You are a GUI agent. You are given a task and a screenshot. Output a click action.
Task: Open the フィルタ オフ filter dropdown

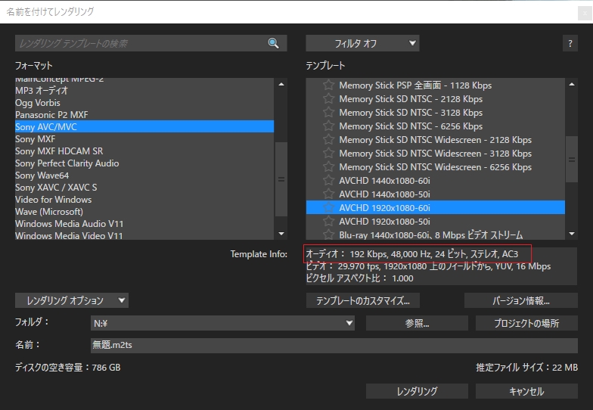tap(362, 44)
